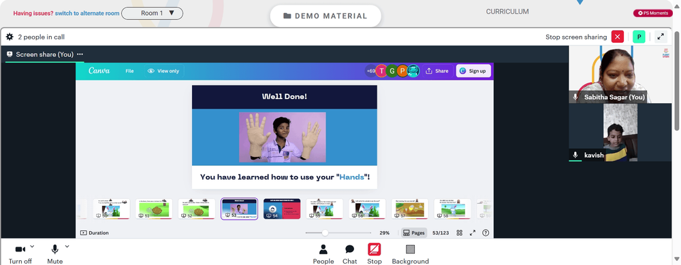The width and height of the screenshot is (681, 265).
Task: Open slide 54 thumbnail
Action: coord(282,209)
